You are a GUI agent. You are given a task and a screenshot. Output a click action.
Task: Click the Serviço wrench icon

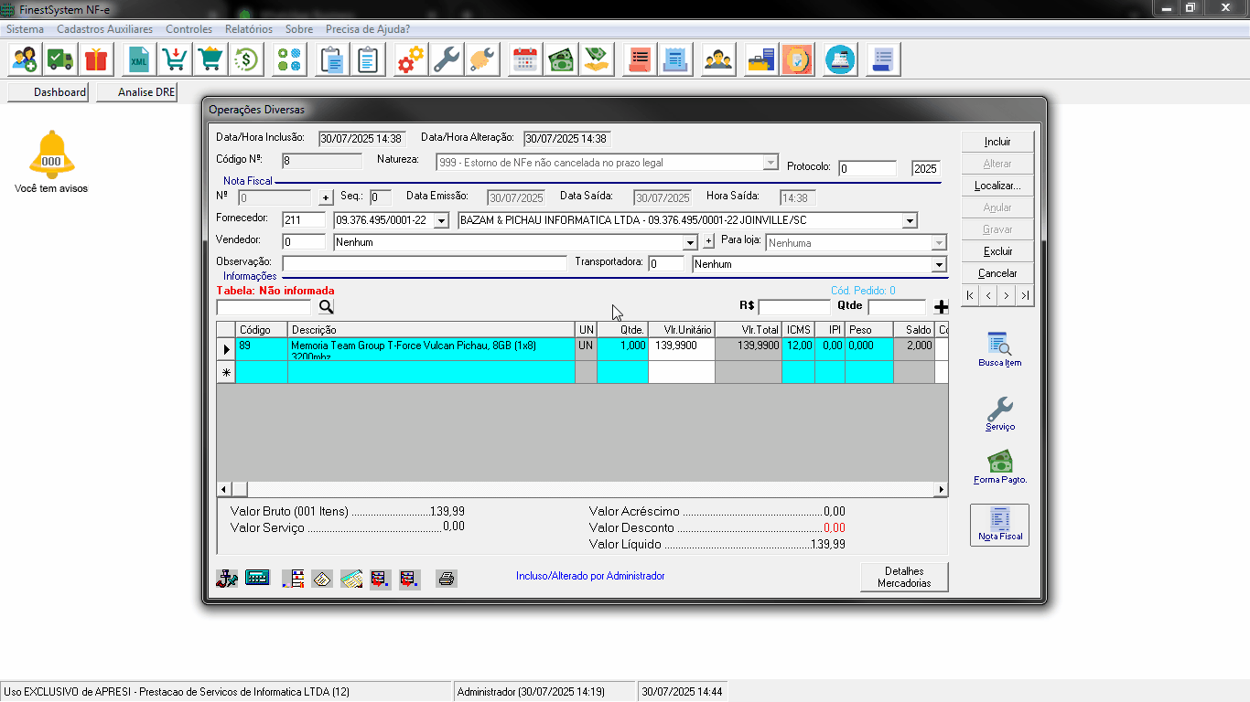(x=999, y=409)
